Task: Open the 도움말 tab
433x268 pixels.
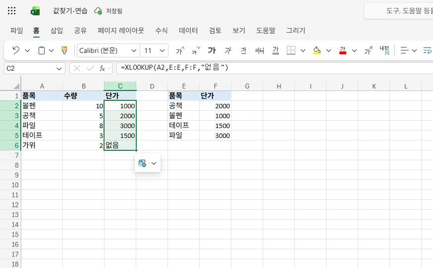Action: click(266, 30)
